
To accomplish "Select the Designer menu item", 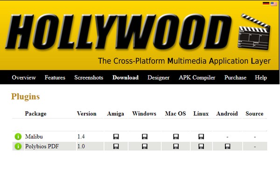I will pyautogui.click(x=158, y=78).
